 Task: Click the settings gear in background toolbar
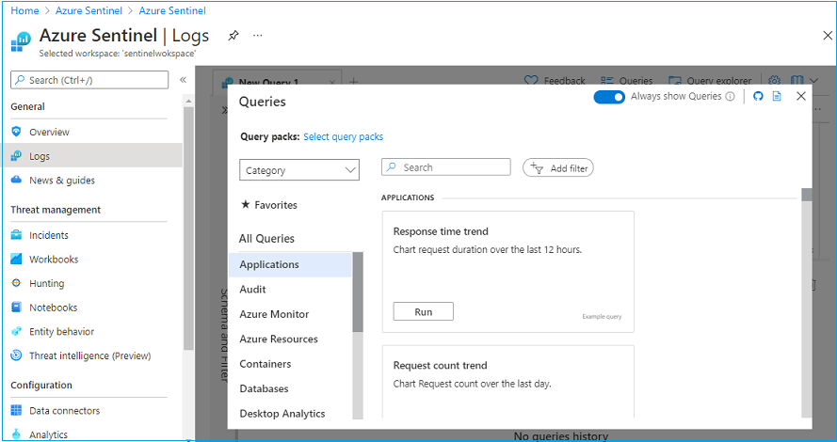[775, 81]
